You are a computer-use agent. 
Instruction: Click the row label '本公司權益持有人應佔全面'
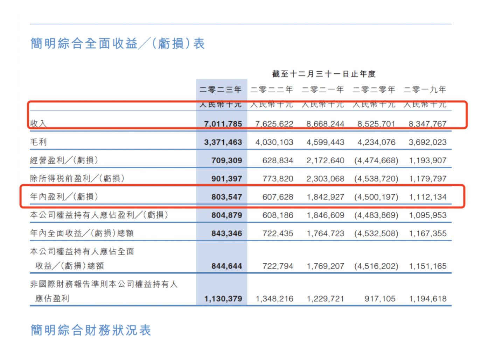click(82, 251)
